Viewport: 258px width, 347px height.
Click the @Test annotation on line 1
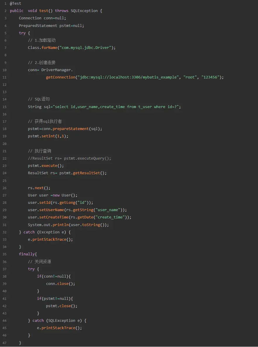[x=16, y=4]
